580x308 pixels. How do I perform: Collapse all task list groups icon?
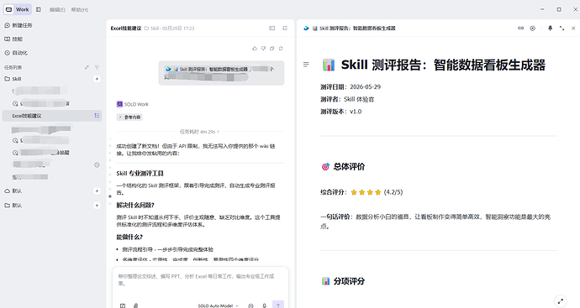(x=87, y=67)
